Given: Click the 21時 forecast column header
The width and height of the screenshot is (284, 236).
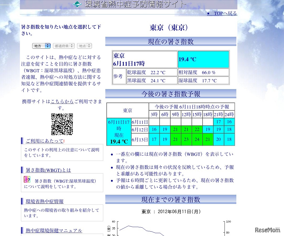Looking at the screenshot, I should point(218,114).
